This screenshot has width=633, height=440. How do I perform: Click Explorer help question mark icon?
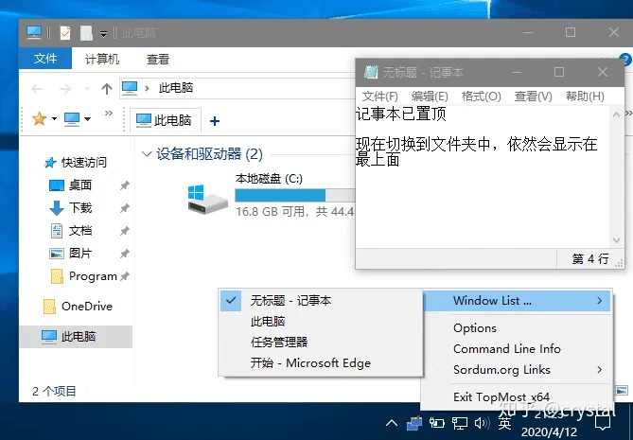click(x=625, y=60)
